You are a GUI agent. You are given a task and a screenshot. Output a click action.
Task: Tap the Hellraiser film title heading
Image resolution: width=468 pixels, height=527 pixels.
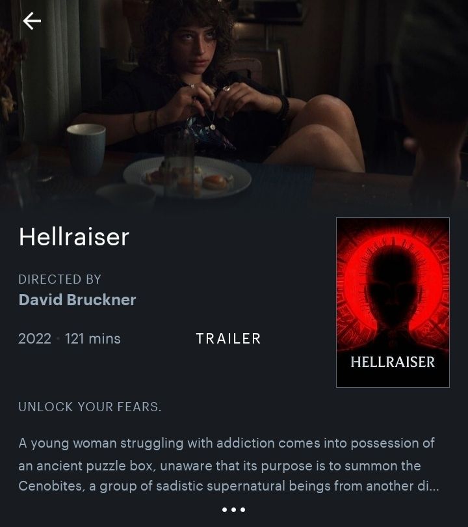[x=74, y=237]
